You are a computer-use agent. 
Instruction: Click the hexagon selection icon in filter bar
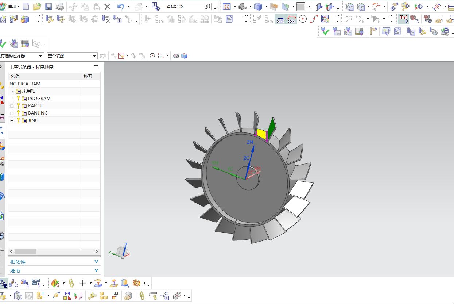[152, 56]
